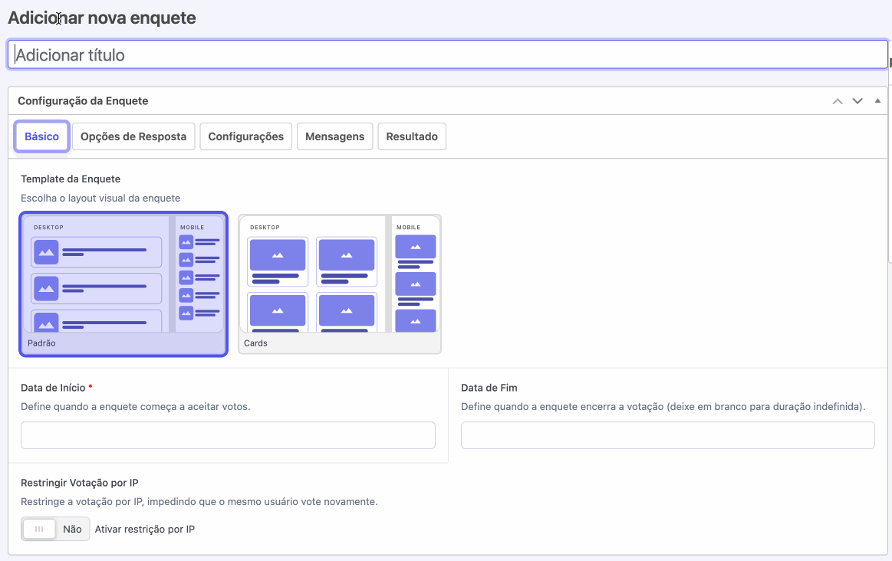This screenshot has width=892, height=561.
Task: Click the top mobile image icon in Cards template
Action: pos(415,247)
